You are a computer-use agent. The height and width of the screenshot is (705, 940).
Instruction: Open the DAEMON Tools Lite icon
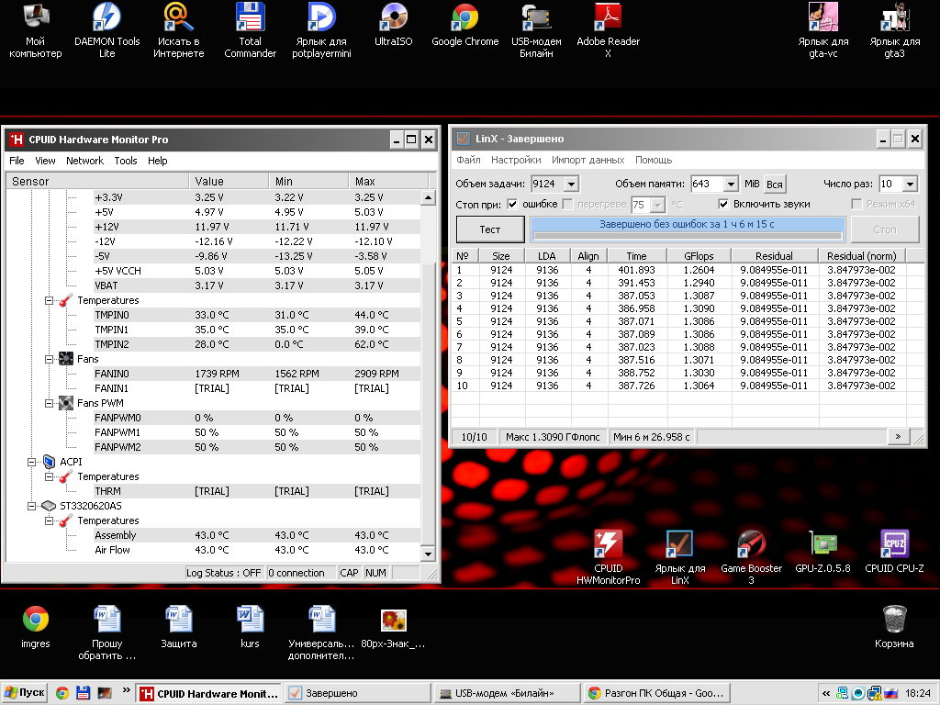point(107,18)
